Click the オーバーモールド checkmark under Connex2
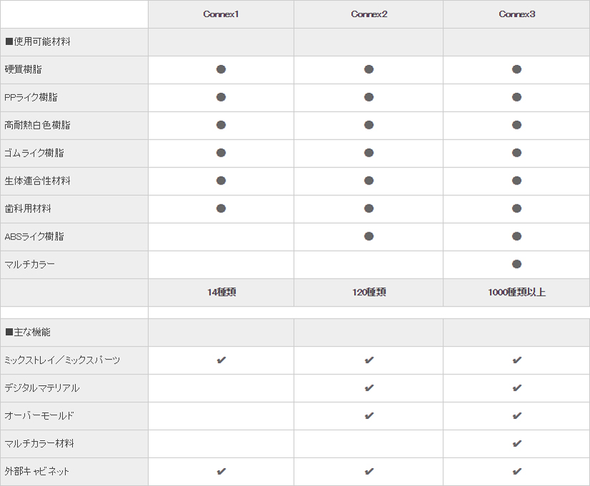 [x=369, y=416]
